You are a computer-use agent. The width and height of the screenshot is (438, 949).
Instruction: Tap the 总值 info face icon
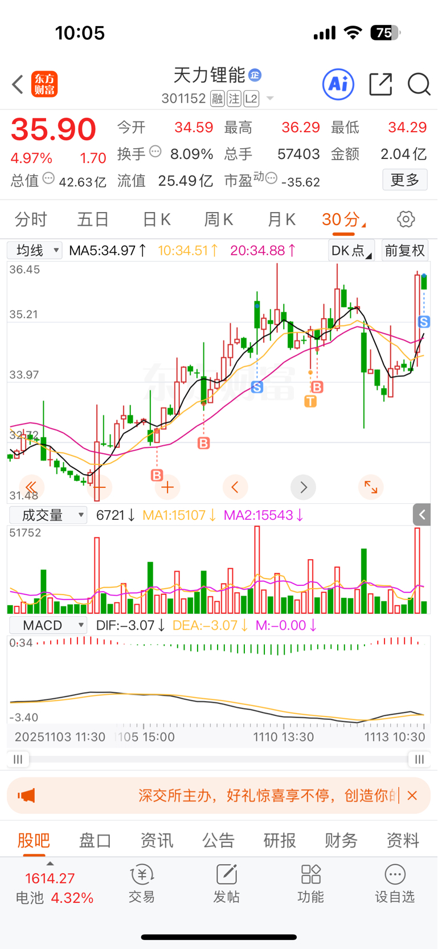pos(49,178)
